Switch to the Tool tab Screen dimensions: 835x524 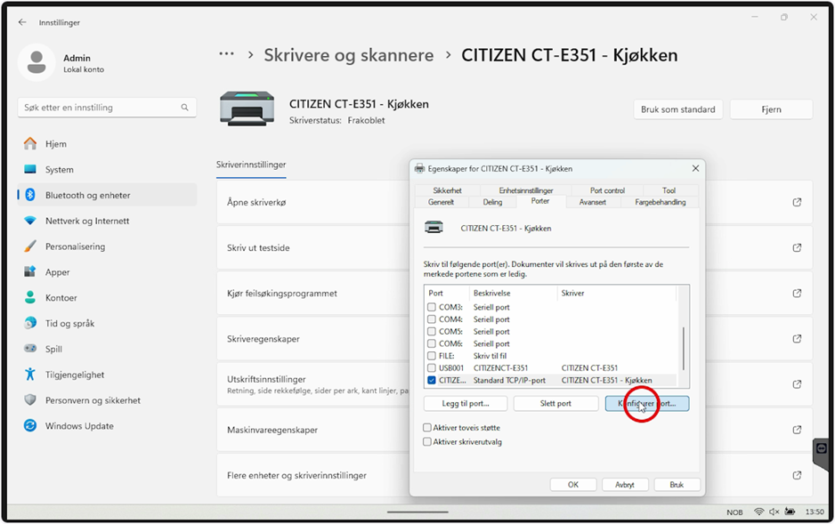pos(669,190)
